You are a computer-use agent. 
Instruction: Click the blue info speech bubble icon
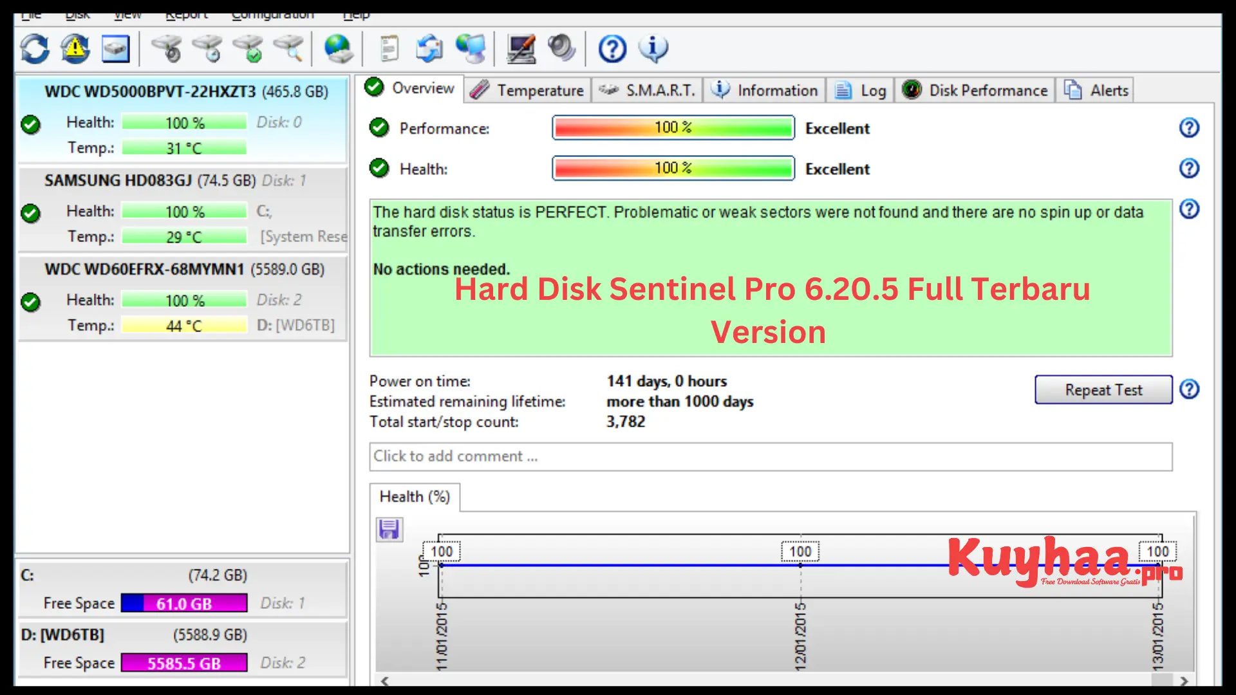coord(653,49)
